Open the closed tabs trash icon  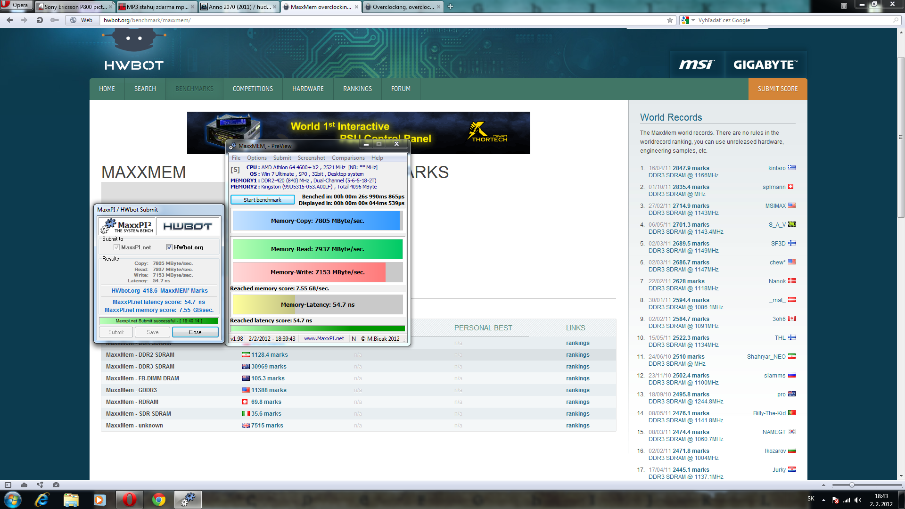point(844,6)
